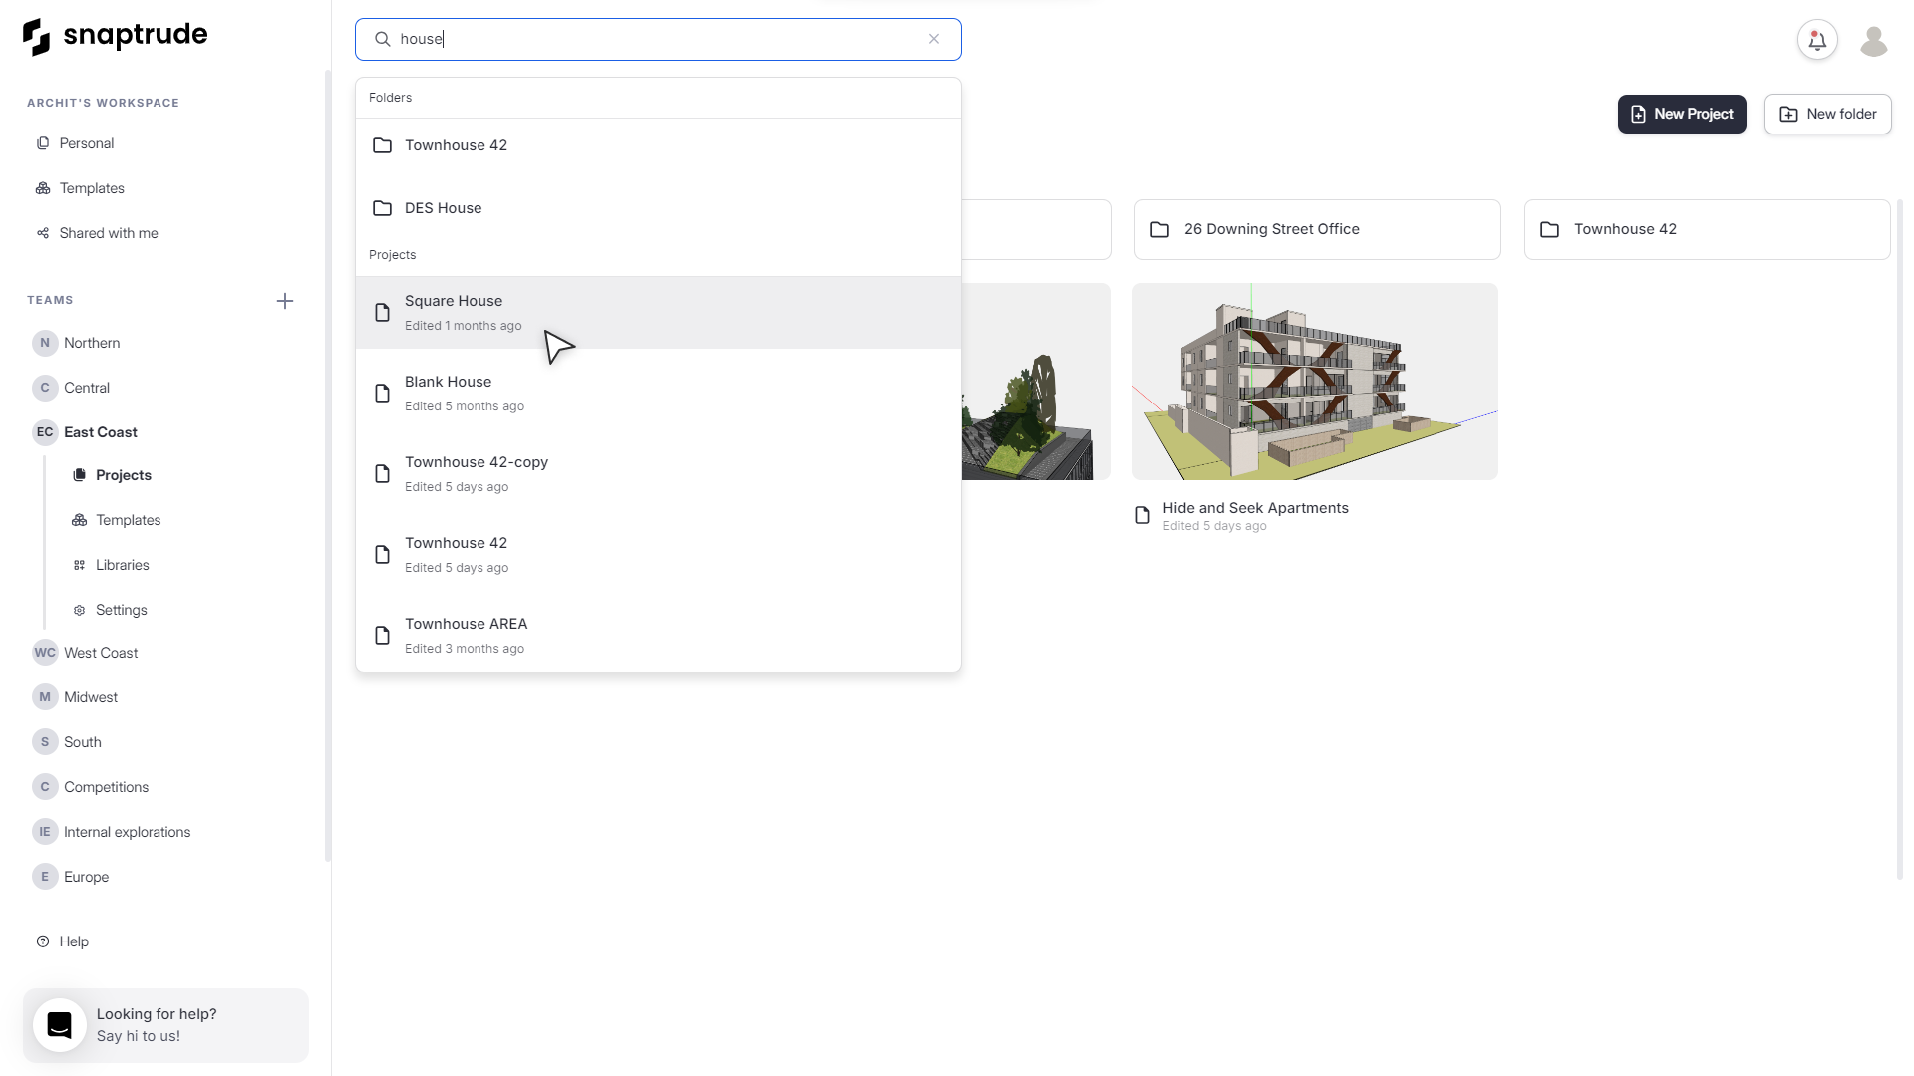The width and height of the screenshot is (1914, 1076).
Task: Go to Personal workspace
Action: [86, 143]
